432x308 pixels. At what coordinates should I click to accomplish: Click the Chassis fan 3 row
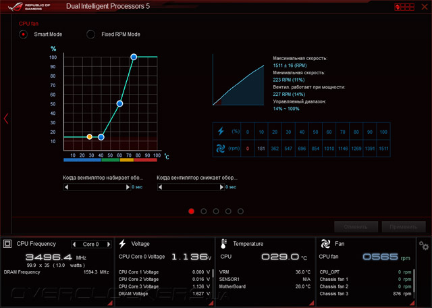coord(365,294)
